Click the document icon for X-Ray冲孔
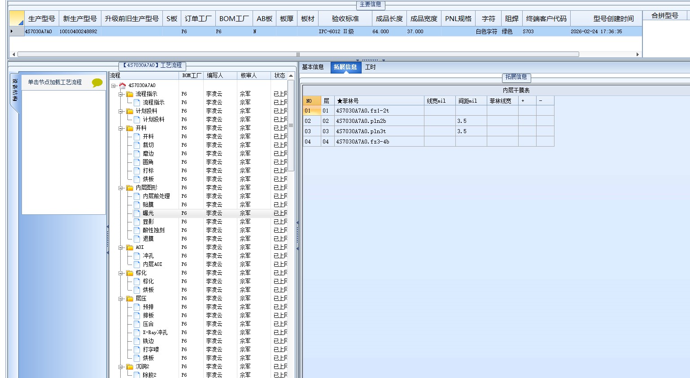 pos(137,333)
